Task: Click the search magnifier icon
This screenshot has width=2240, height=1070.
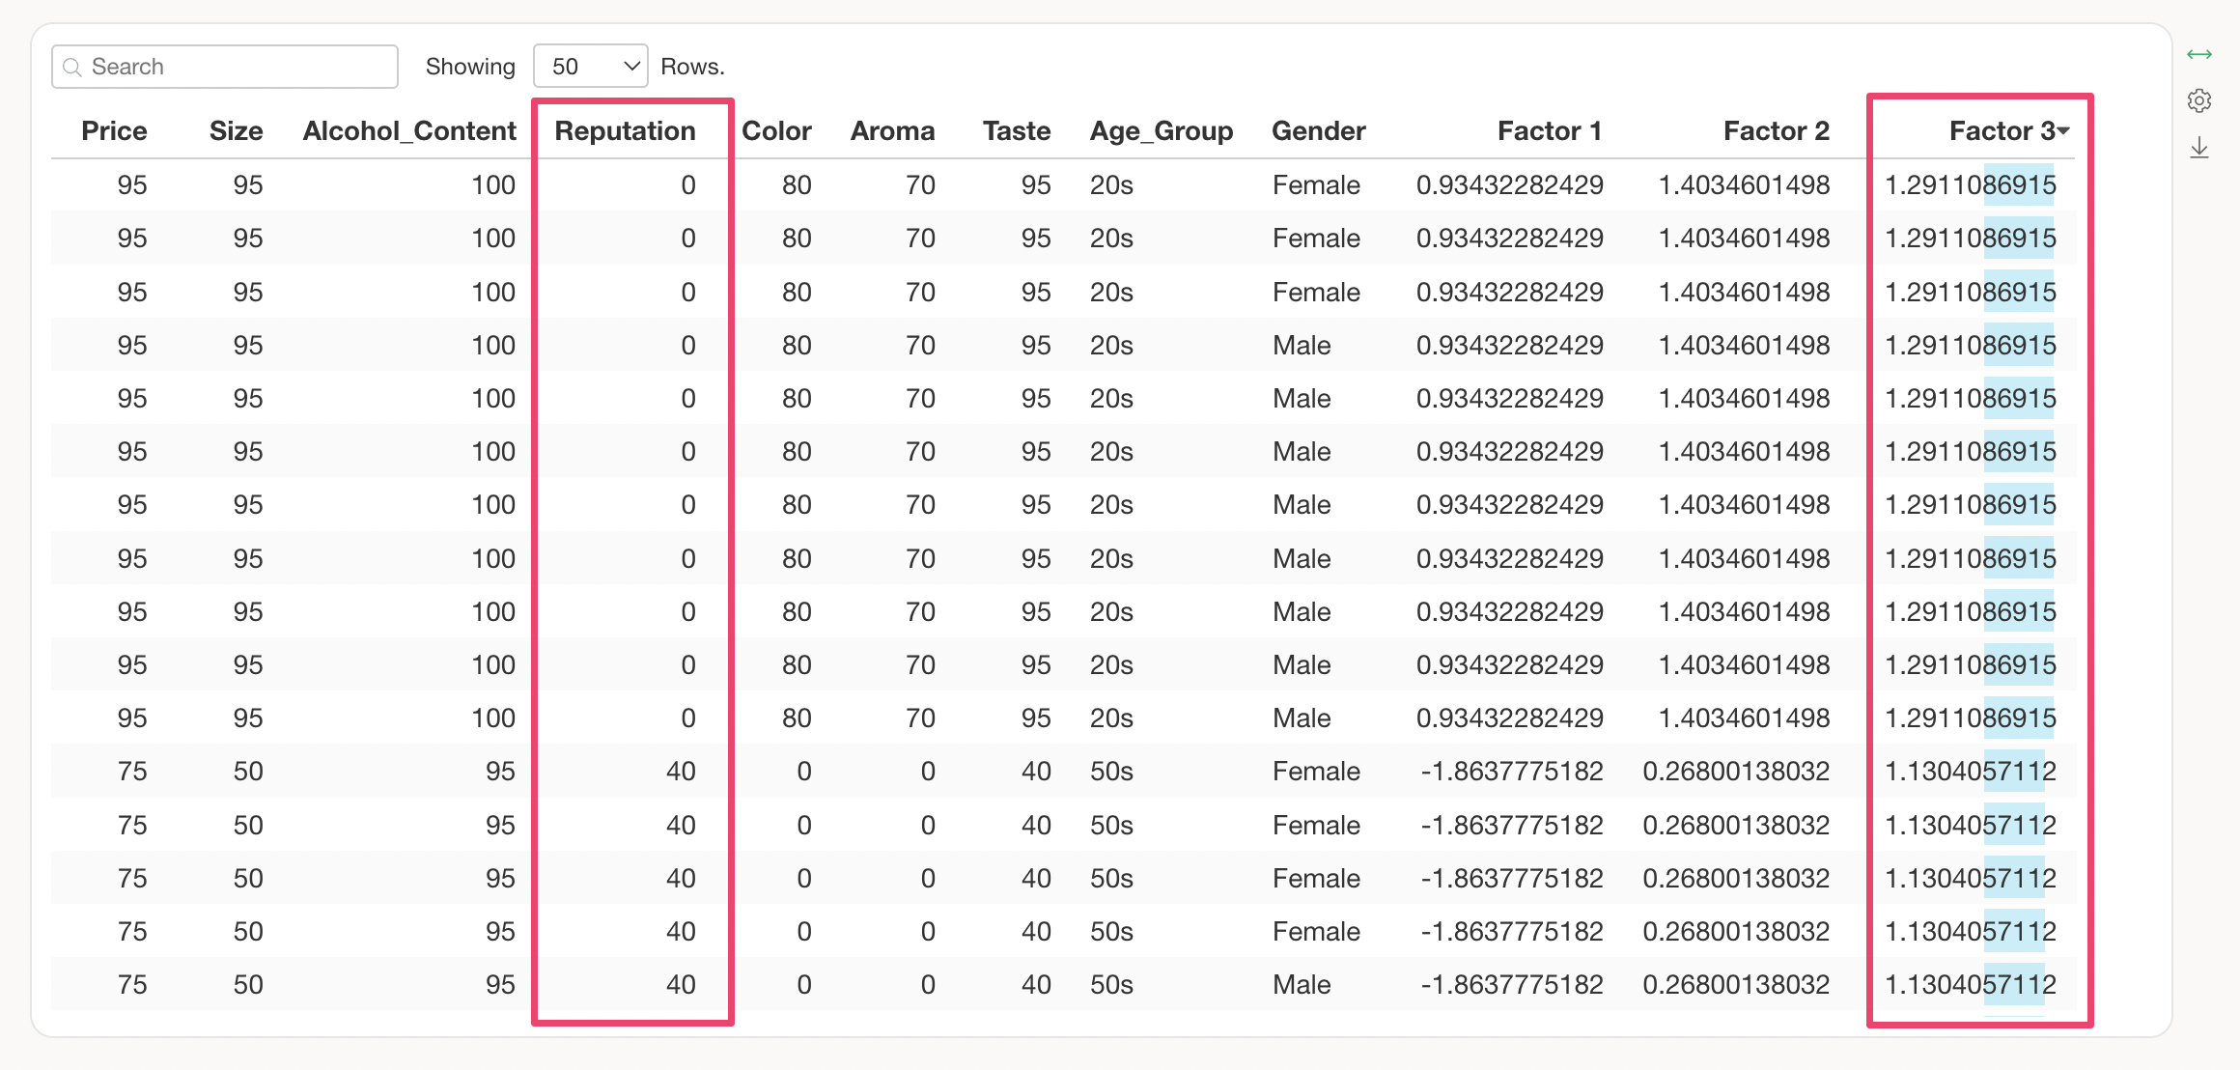Action: 71,67
